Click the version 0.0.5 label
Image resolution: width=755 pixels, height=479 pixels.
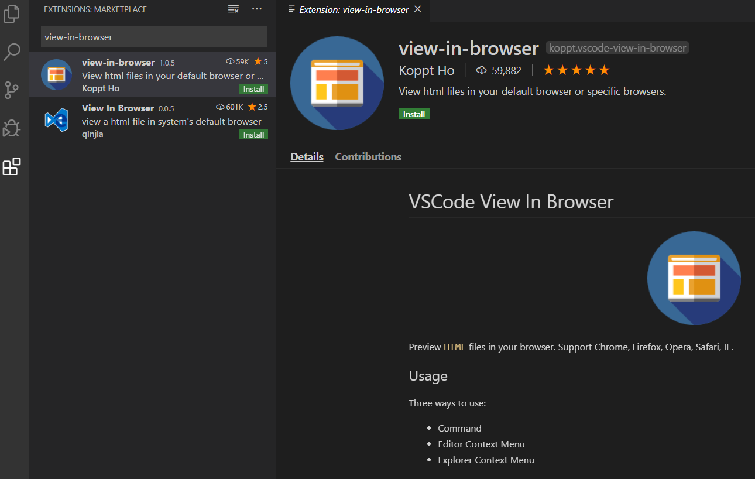(x=166, y=108)
